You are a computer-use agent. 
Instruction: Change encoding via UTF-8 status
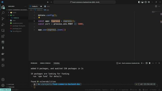[x=112, y=90]
